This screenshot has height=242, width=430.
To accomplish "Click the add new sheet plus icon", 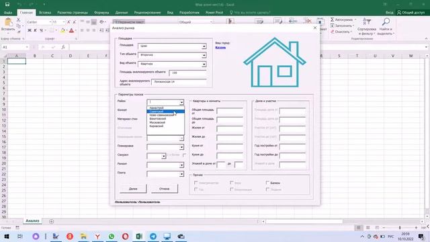I will click(51, 221).
